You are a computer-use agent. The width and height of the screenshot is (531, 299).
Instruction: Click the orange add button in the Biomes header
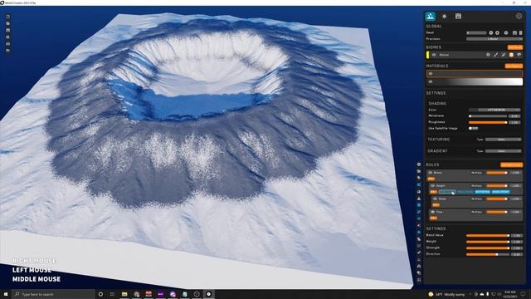point(514,47)
